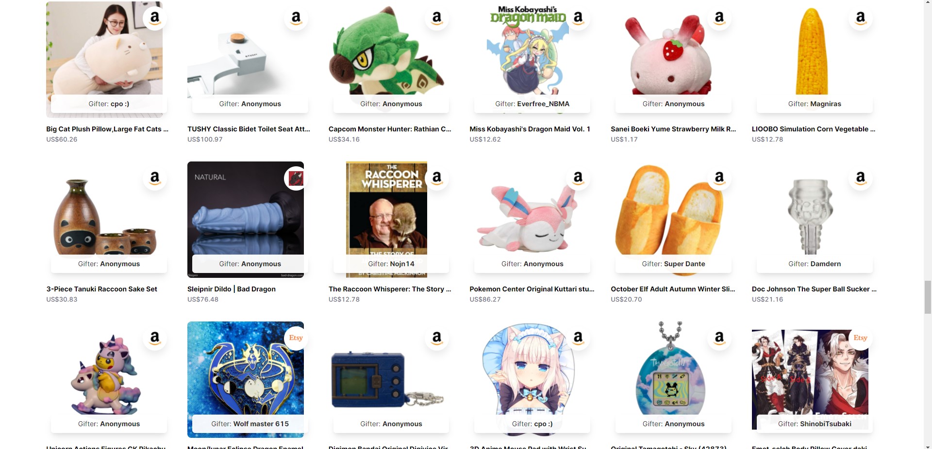Click Etsy badge on Moon Eclipse Dragon pin

[x=296, y=338]
